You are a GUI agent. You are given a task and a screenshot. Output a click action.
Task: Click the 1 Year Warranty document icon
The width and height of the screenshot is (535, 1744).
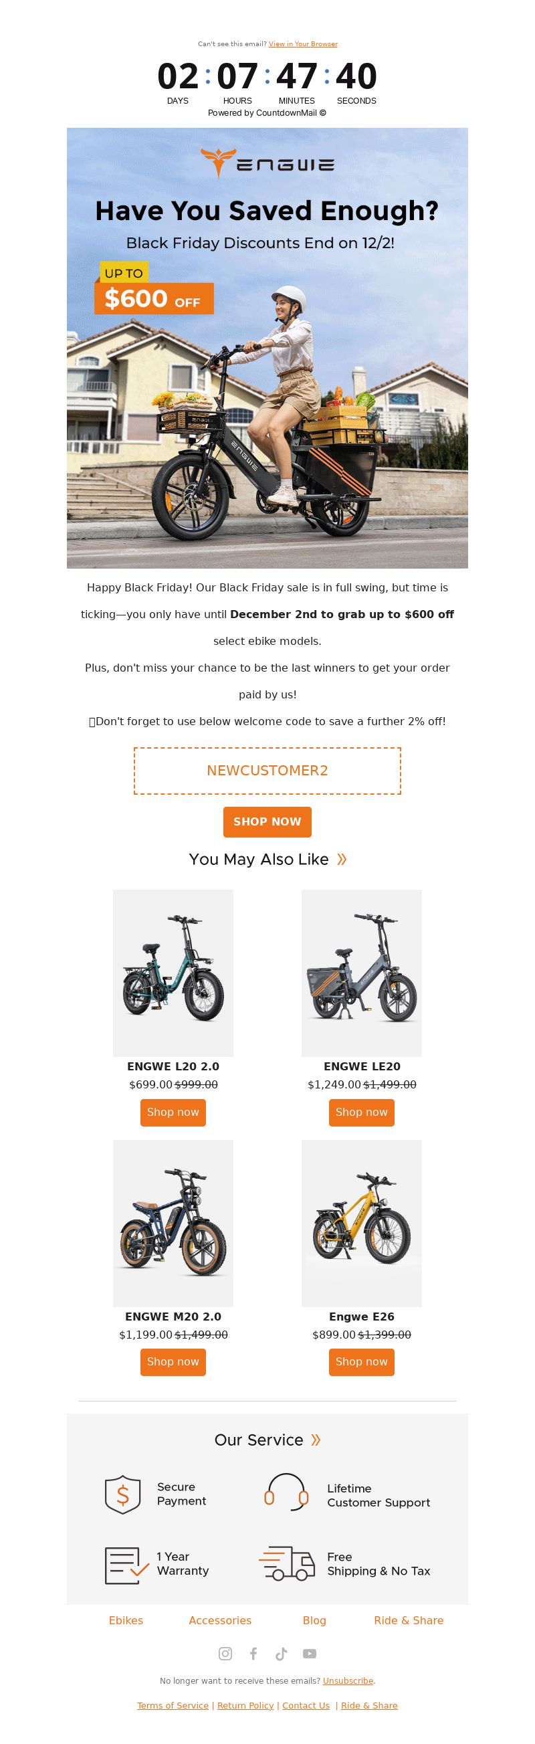126,1565
